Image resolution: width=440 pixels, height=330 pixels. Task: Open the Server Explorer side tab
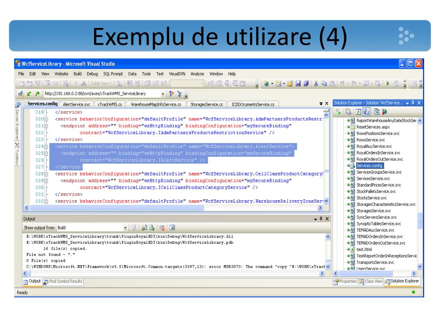[17, 121]
